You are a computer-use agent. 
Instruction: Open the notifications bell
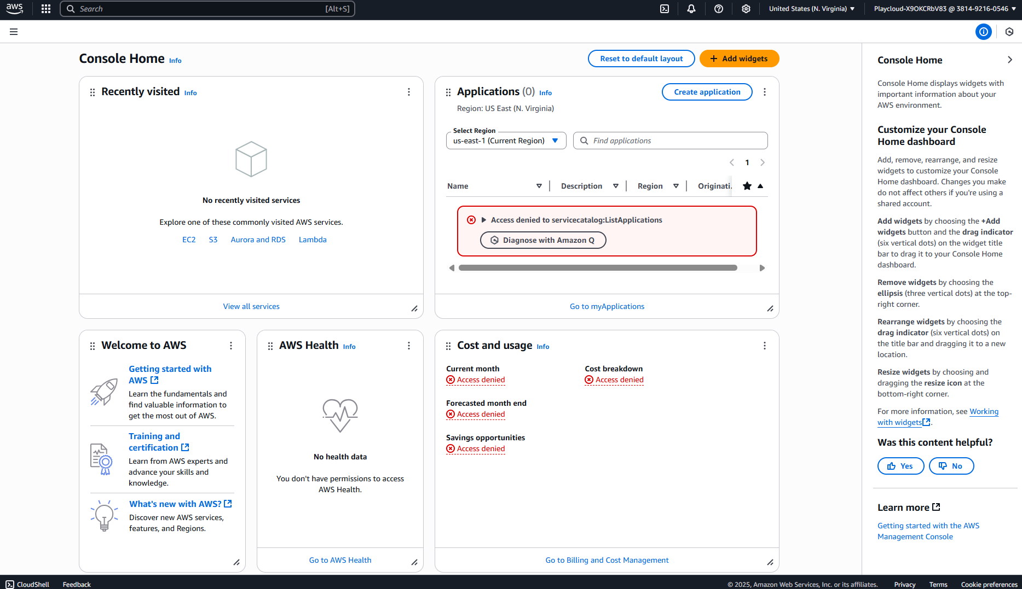click(691, 9)
